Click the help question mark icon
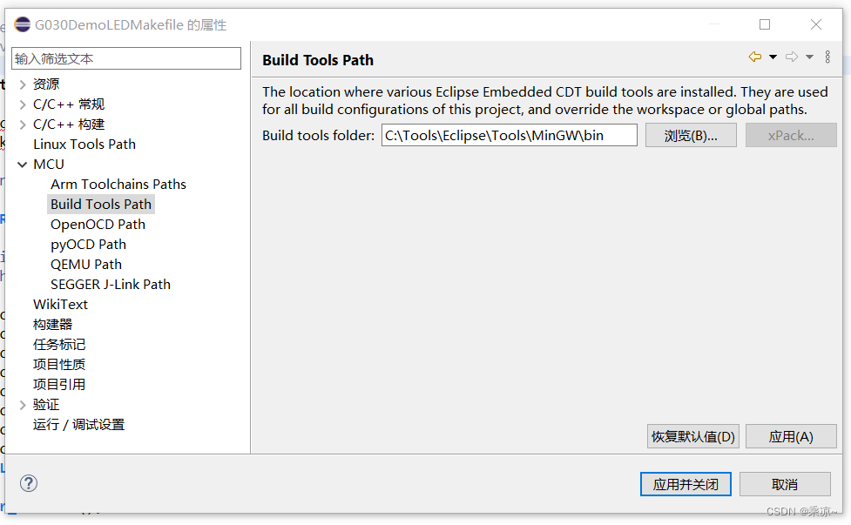The height and width of the screenshot is (525, 851). click(28, 483)
